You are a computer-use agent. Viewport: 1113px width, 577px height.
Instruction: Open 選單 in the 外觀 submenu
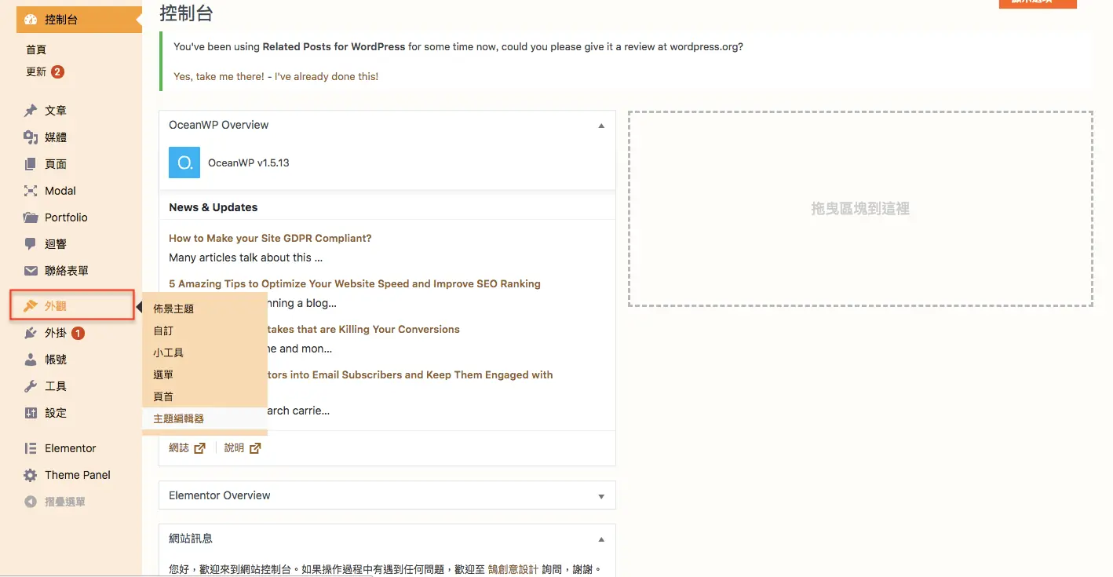point(163,374)
